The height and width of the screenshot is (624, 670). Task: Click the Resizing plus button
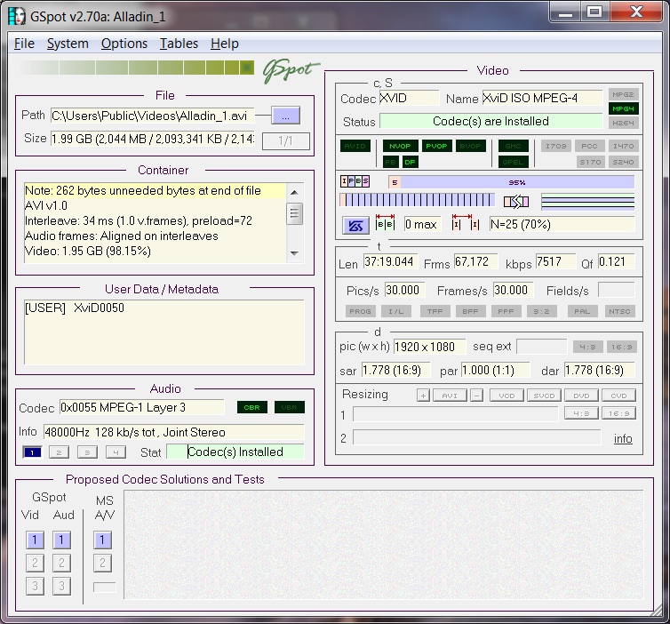pos(423,395)
